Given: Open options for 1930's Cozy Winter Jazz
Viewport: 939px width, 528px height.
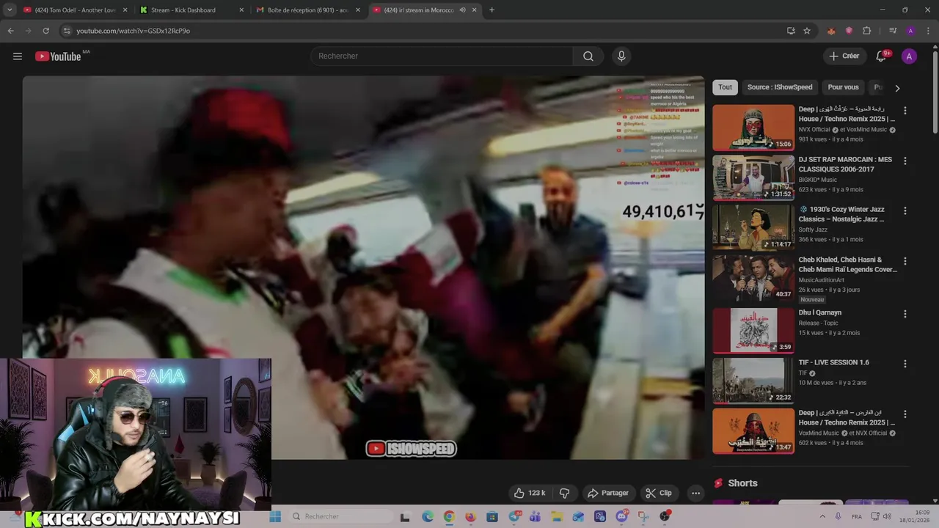Looking at the screenshot, I should tap(905, 210).
